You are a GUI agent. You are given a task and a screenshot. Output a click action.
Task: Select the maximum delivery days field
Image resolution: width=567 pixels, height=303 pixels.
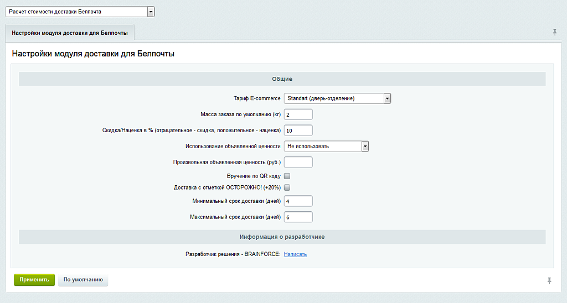[298, 217]
